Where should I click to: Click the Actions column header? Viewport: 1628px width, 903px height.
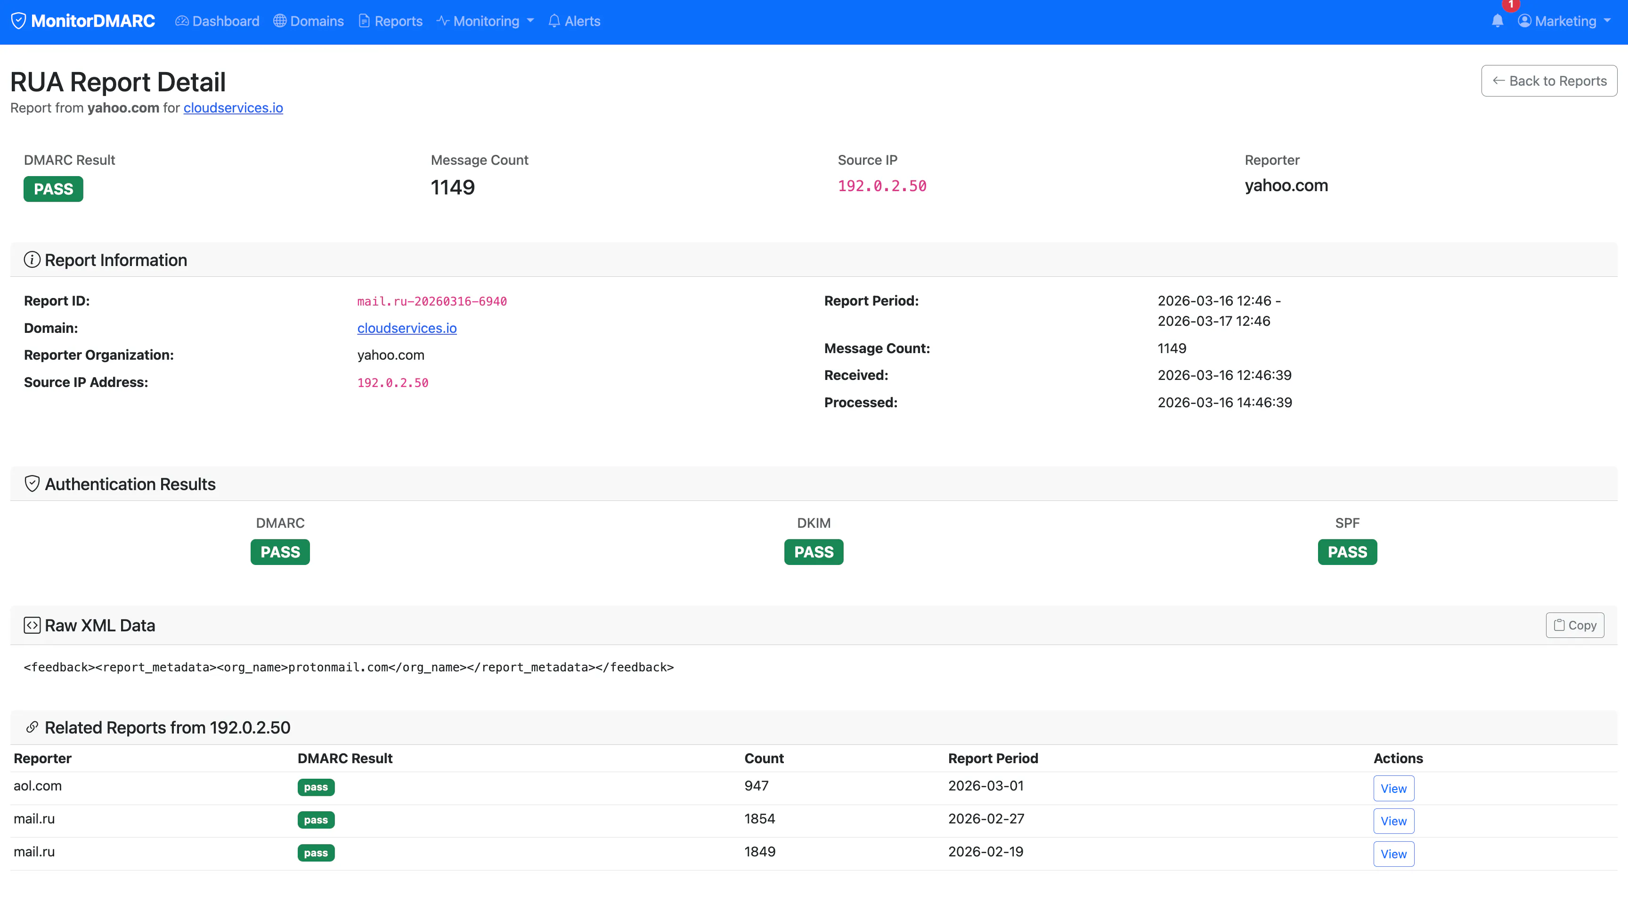[x=1398, y=758]
